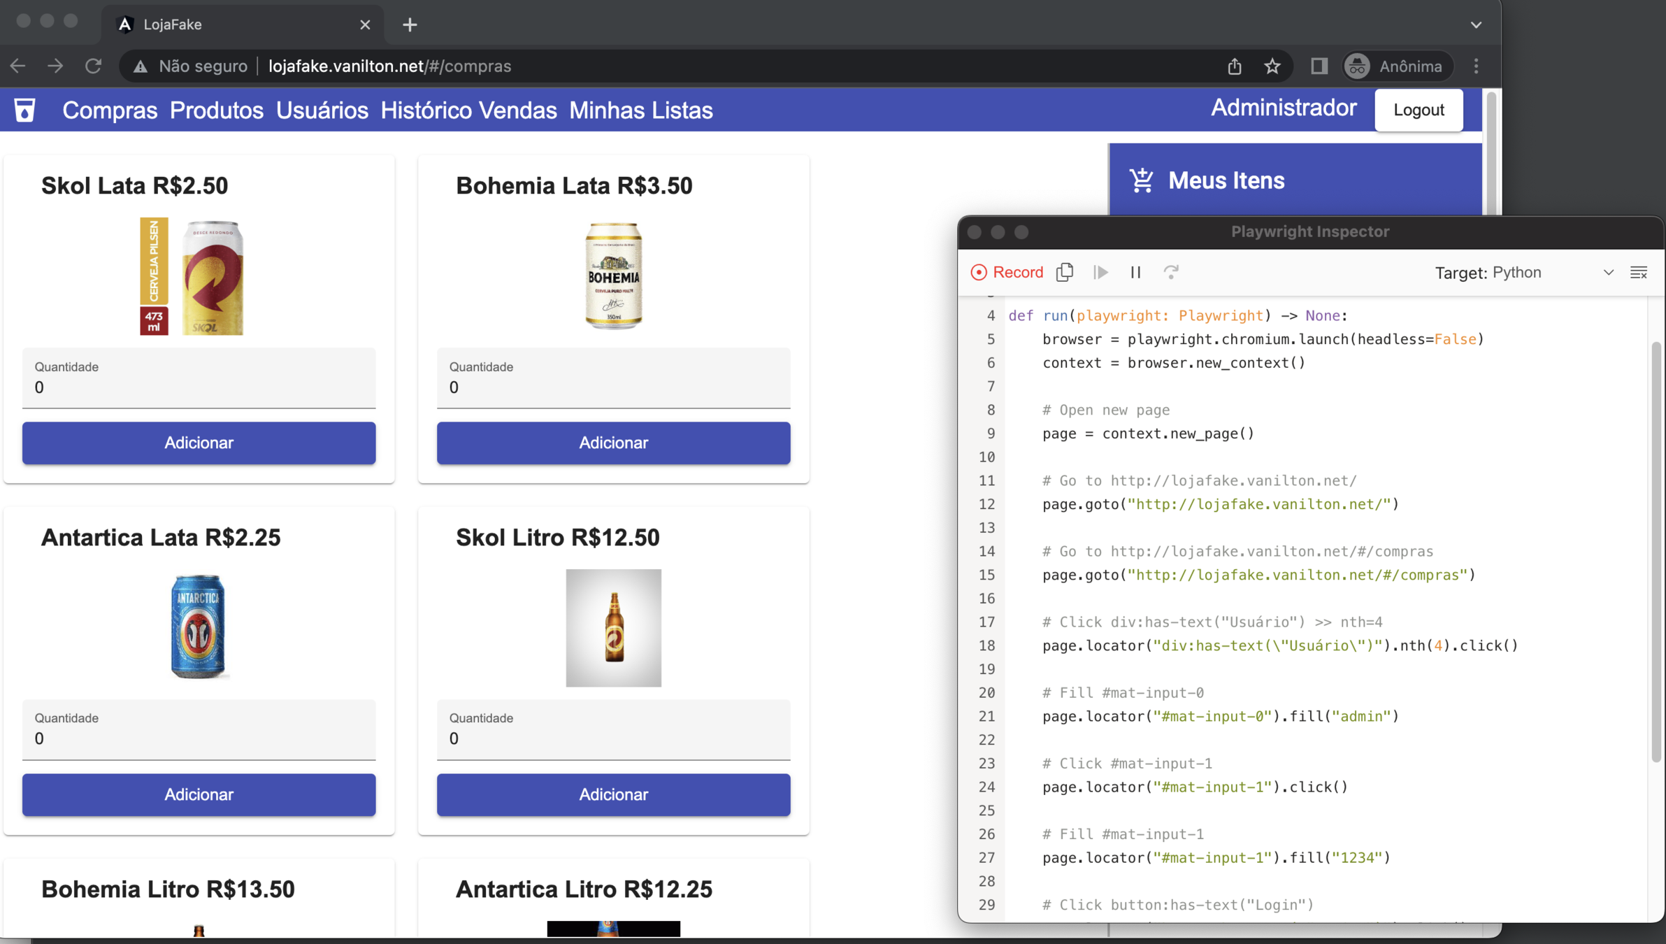Click the Inspector code vertical scrollbar
1666x944 pixels.
click(1656, 552)
